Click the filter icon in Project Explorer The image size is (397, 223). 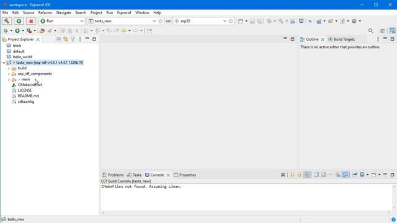[73, 39]
